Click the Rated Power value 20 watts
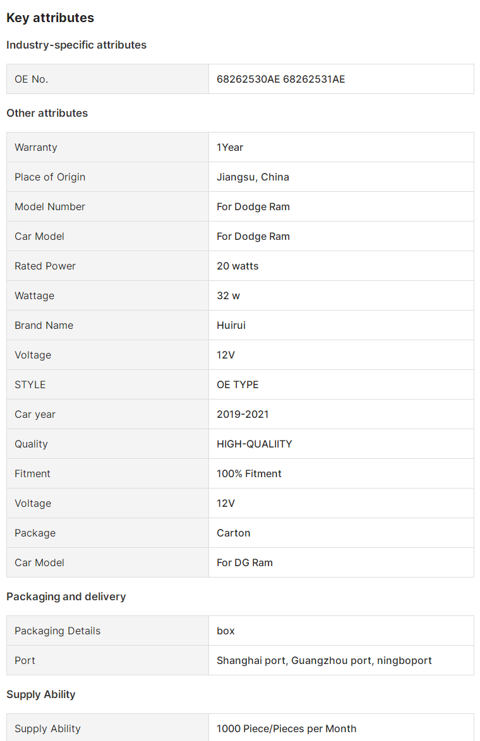This screenshot has height=741, width=480. [x=237, y=266]
